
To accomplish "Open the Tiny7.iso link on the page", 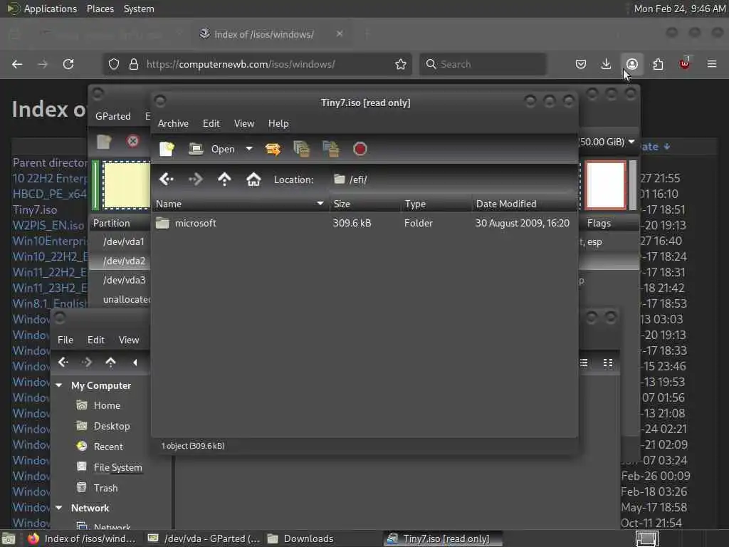I will pyautogui.click(x=35, y=210).
